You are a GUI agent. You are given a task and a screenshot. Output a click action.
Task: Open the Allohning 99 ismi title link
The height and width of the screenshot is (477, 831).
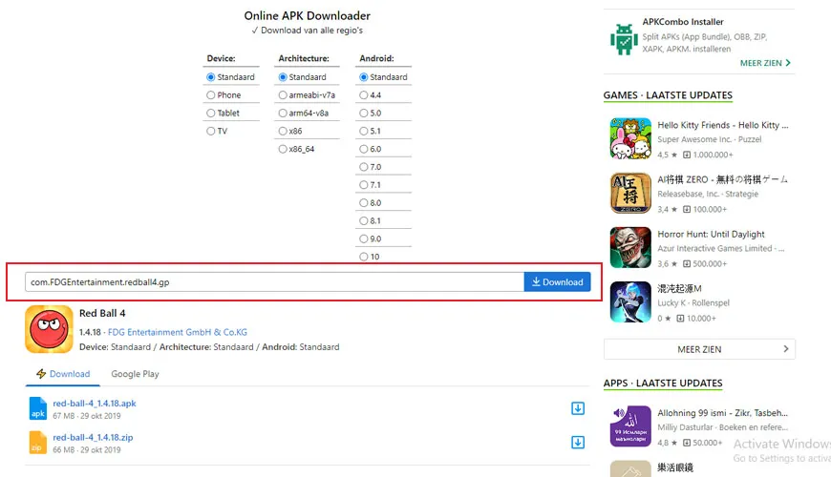point(722,413)
